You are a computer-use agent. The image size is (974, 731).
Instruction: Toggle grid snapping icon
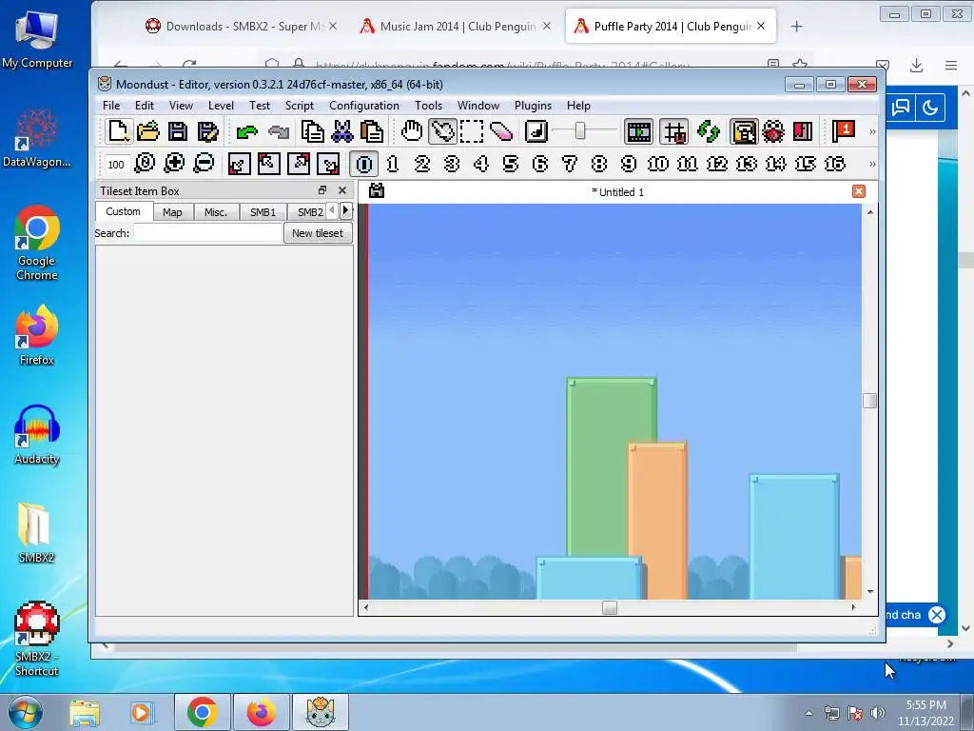[x=674, y=131]
